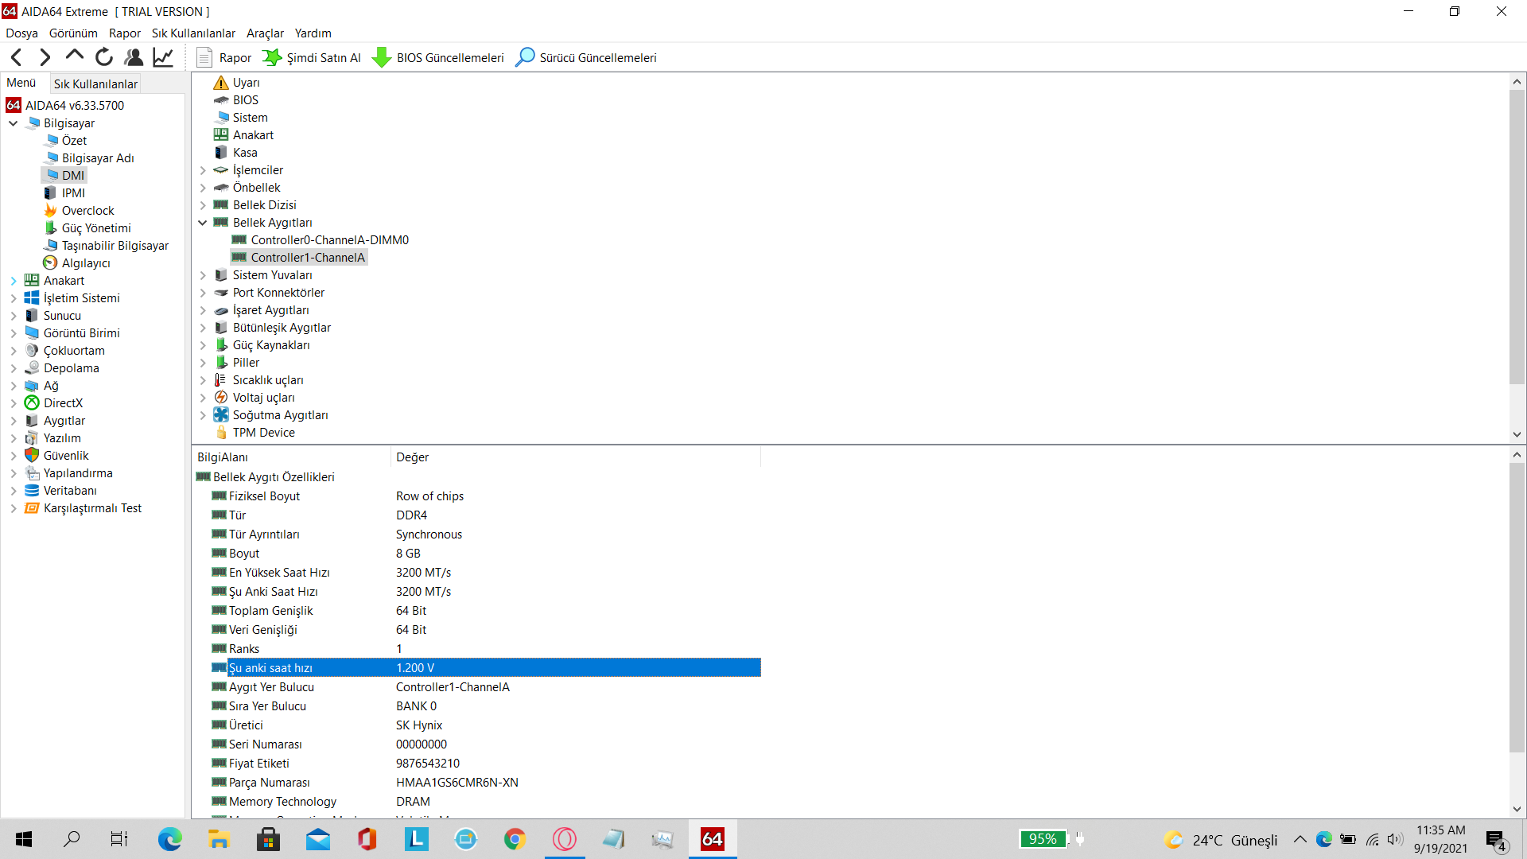The width and height of the screenshot is (1527, 859).
Task: Open AIDA64 icon in the taskbar
Action: [x=712, y=839]
